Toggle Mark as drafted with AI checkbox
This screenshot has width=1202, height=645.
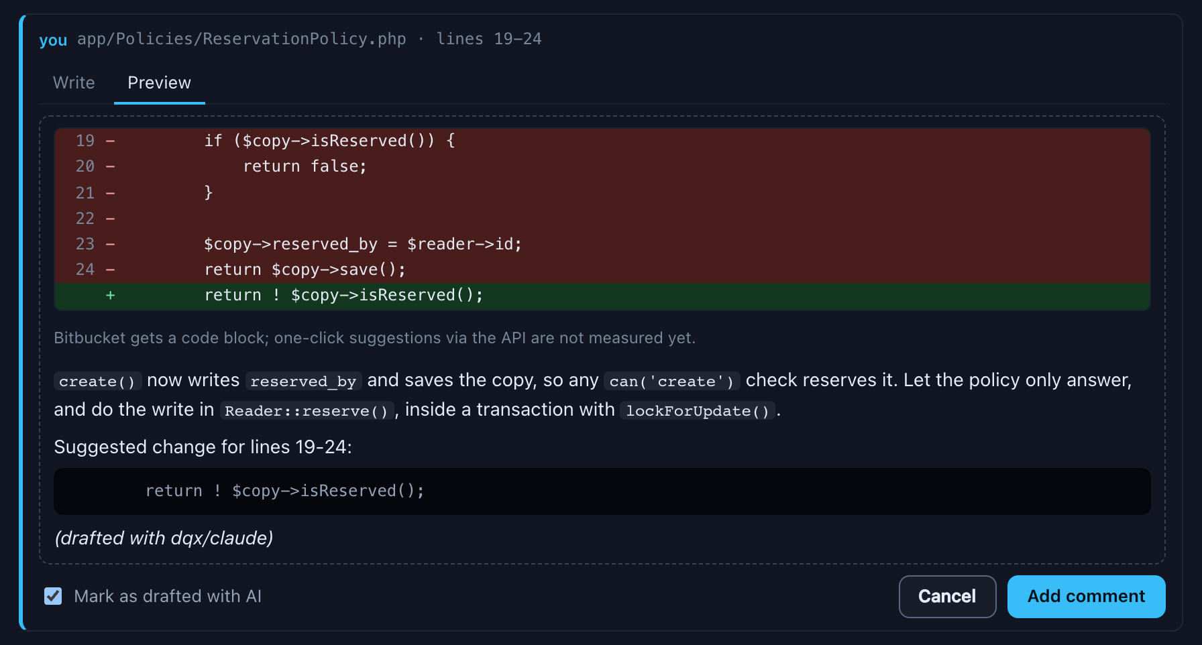click(53, 596)
